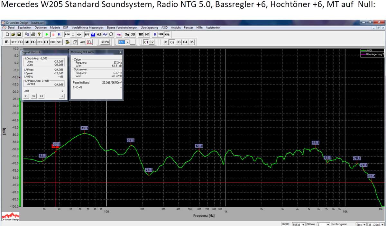
Task: Open the Vordefinierte Messungen menu
Action: (87, 28)
